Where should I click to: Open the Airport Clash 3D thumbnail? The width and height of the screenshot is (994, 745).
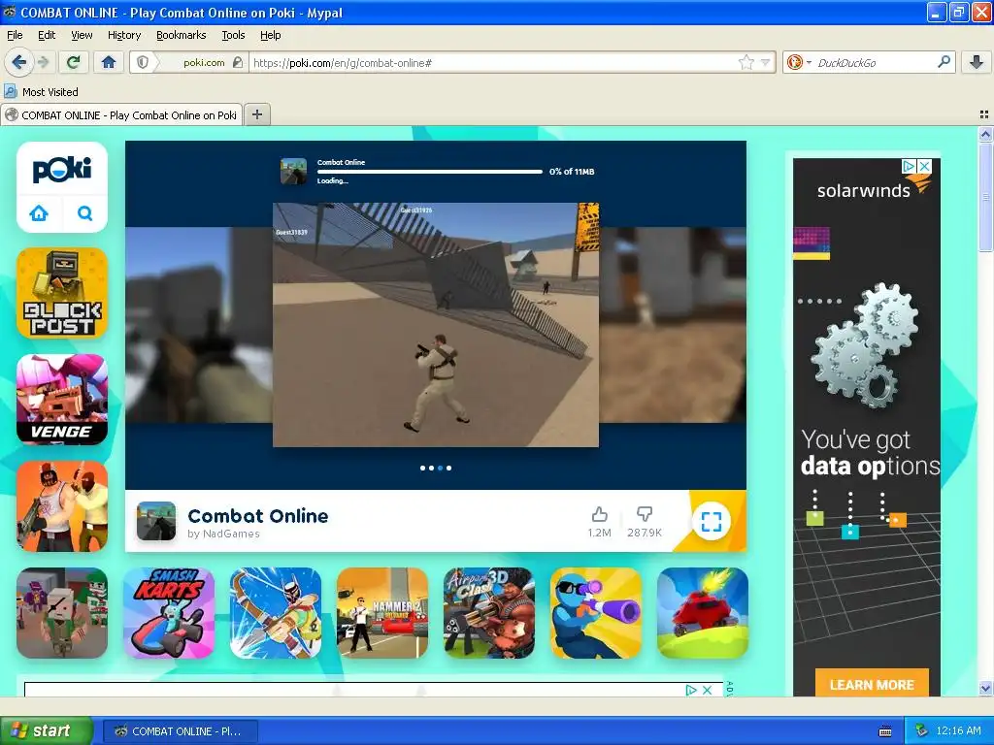click(x=489, y=613)
